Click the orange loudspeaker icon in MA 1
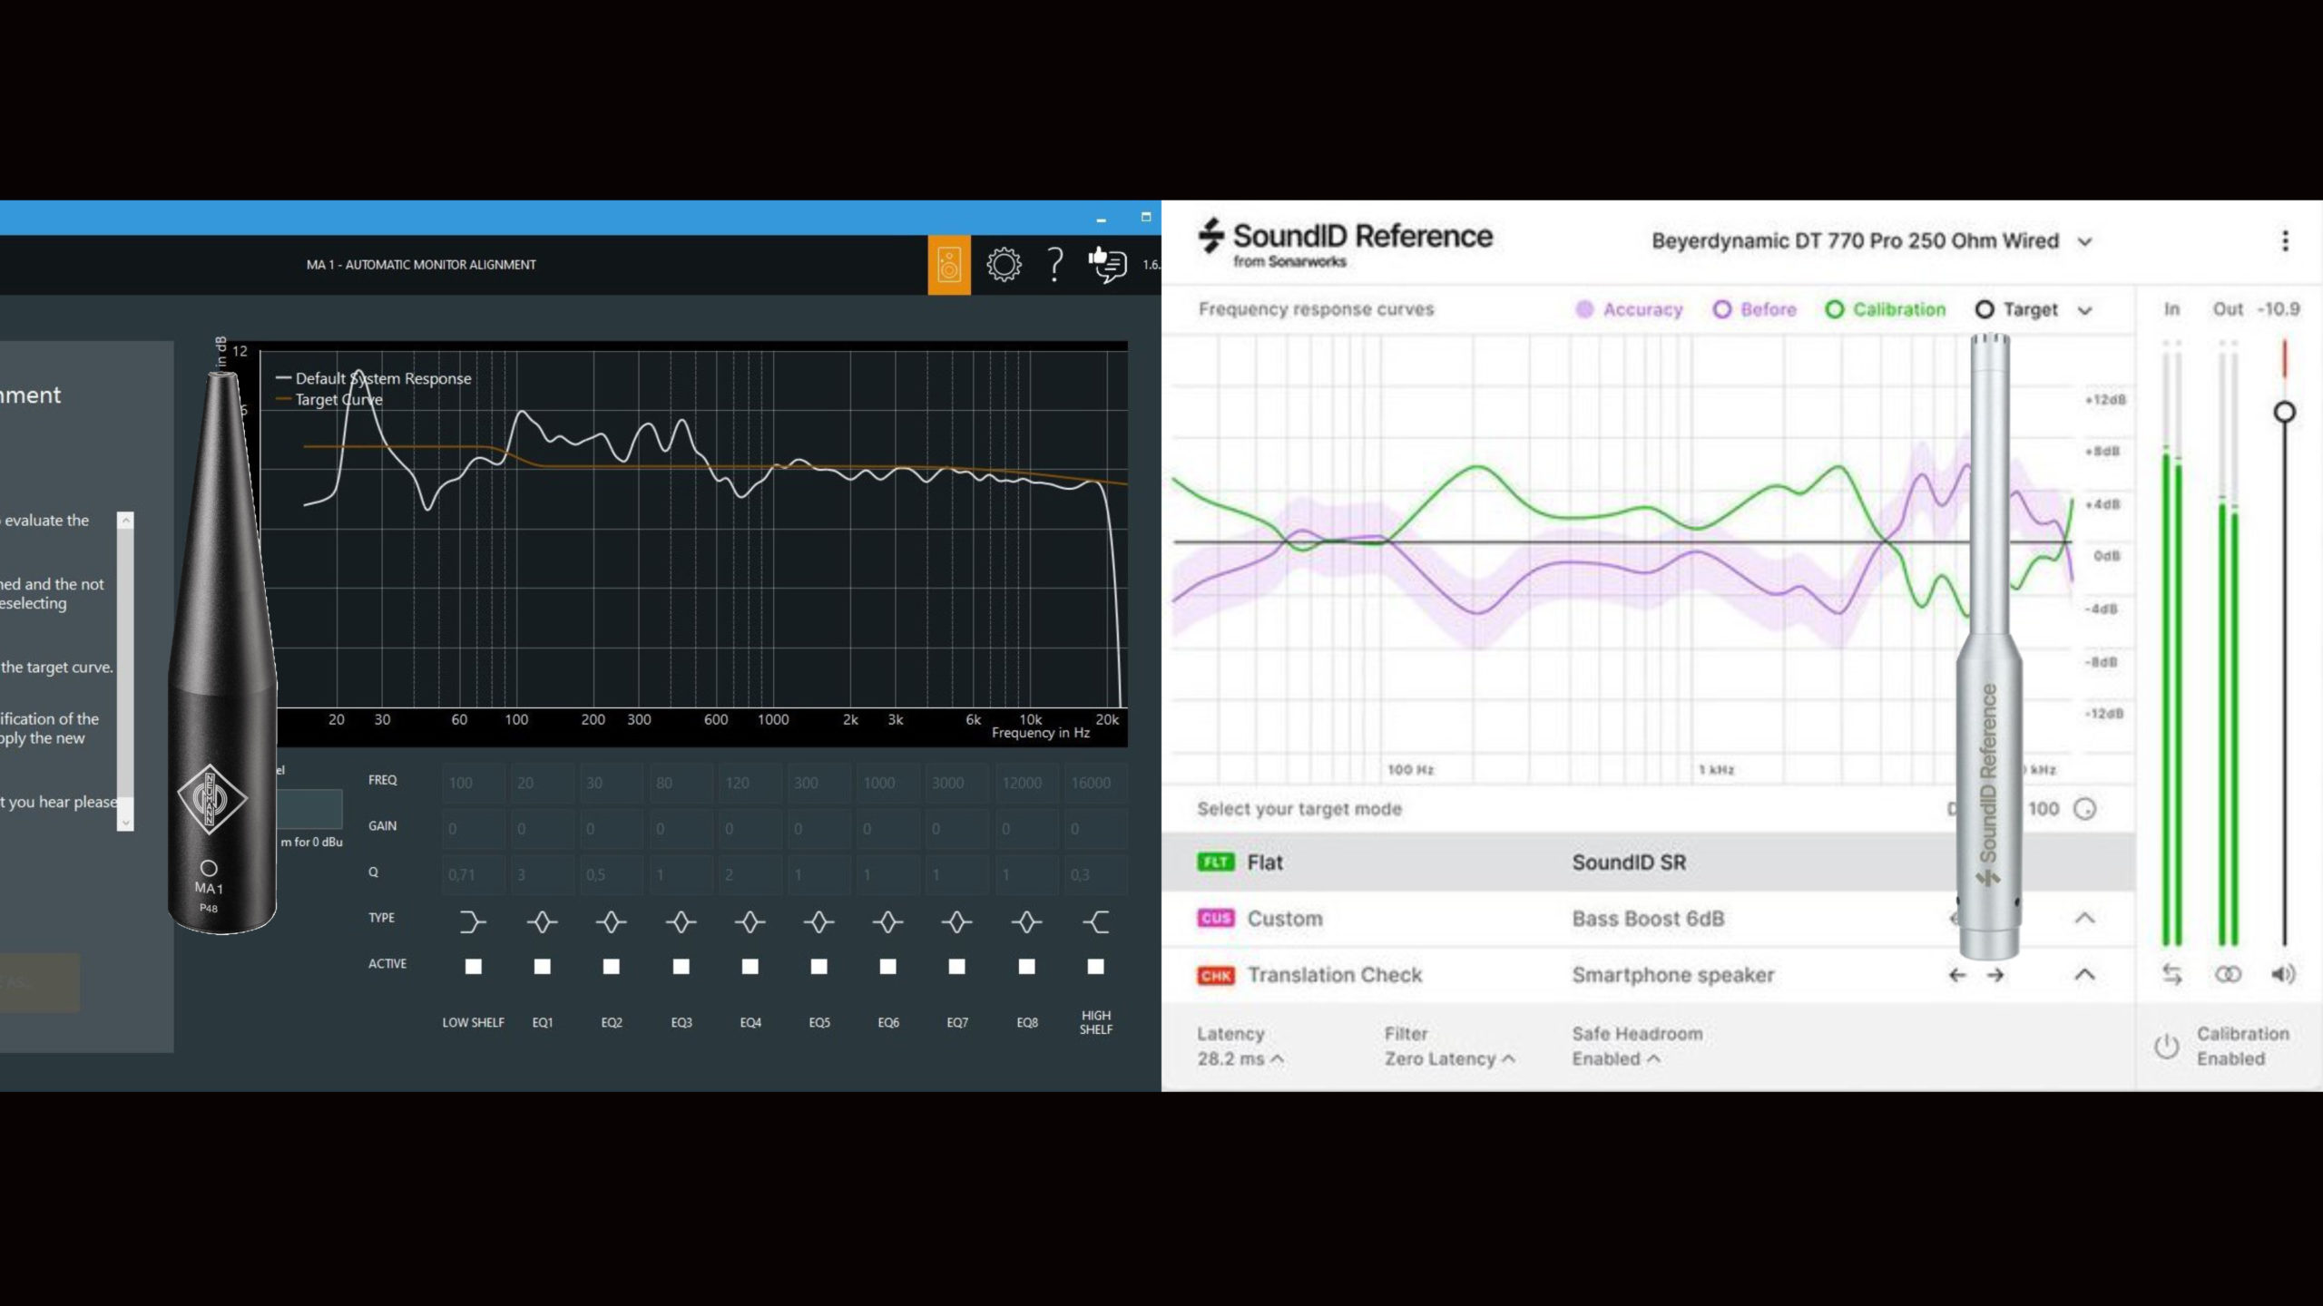This screenshot has height=1306, width=2323. point(948,265)
